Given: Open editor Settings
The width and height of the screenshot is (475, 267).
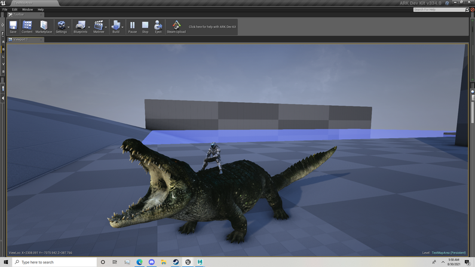Looking at the screenshot, I should tap(61, 27).
